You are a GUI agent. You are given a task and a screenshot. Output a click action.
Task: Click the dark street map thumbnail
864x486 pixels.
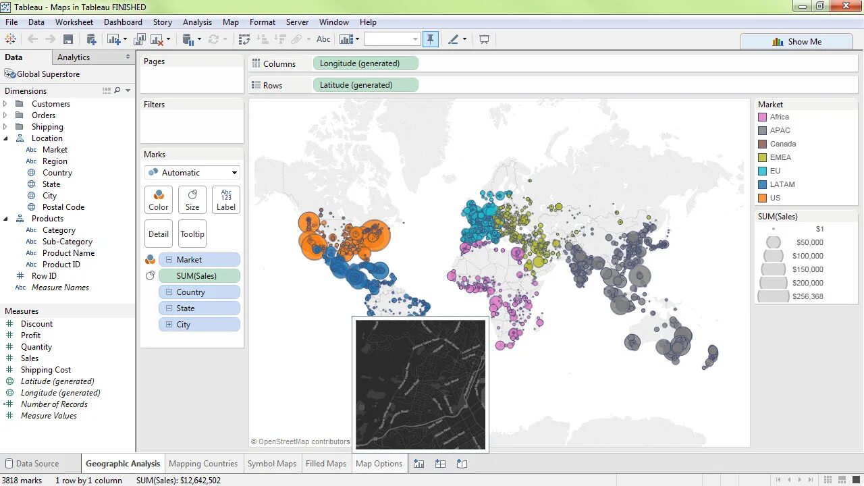[x=421, y=384]
